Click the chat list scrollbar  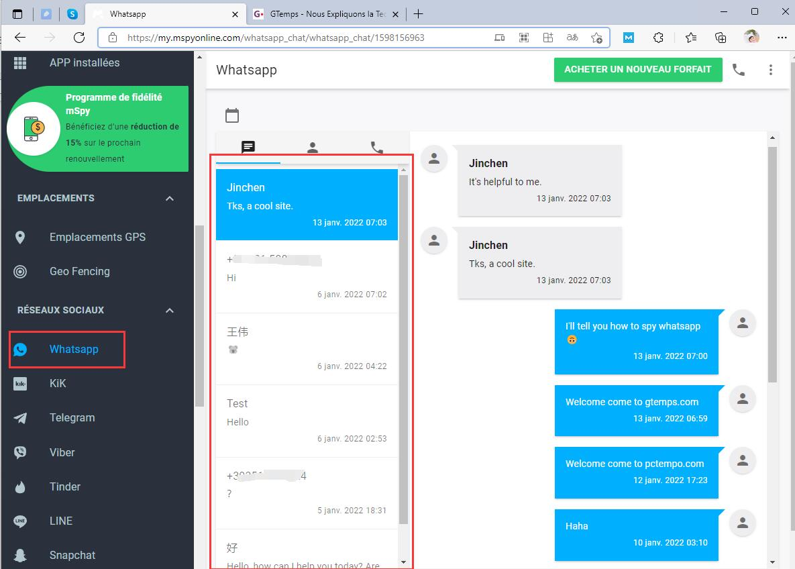[404, 350]
